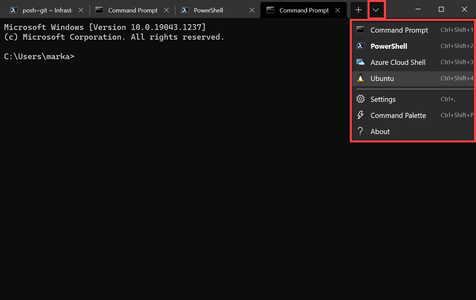The image size is (476, 300).
Task: Open the new tab dropdown chevron
Action: coord(376,10)
